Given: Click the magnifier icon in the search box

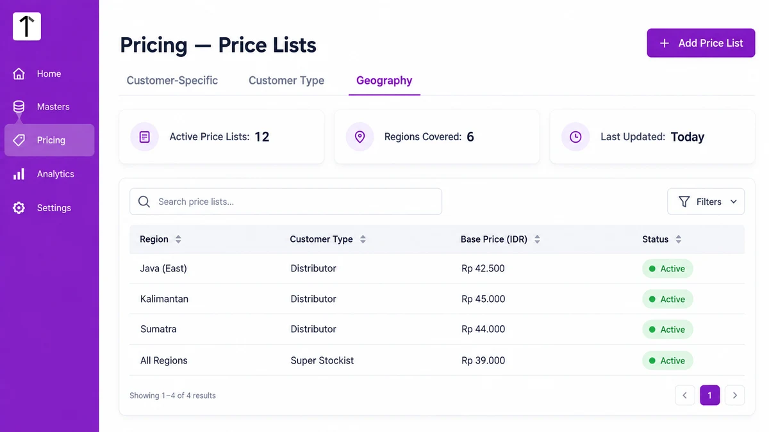Looking at the screenshot, I should click(145, 202).
